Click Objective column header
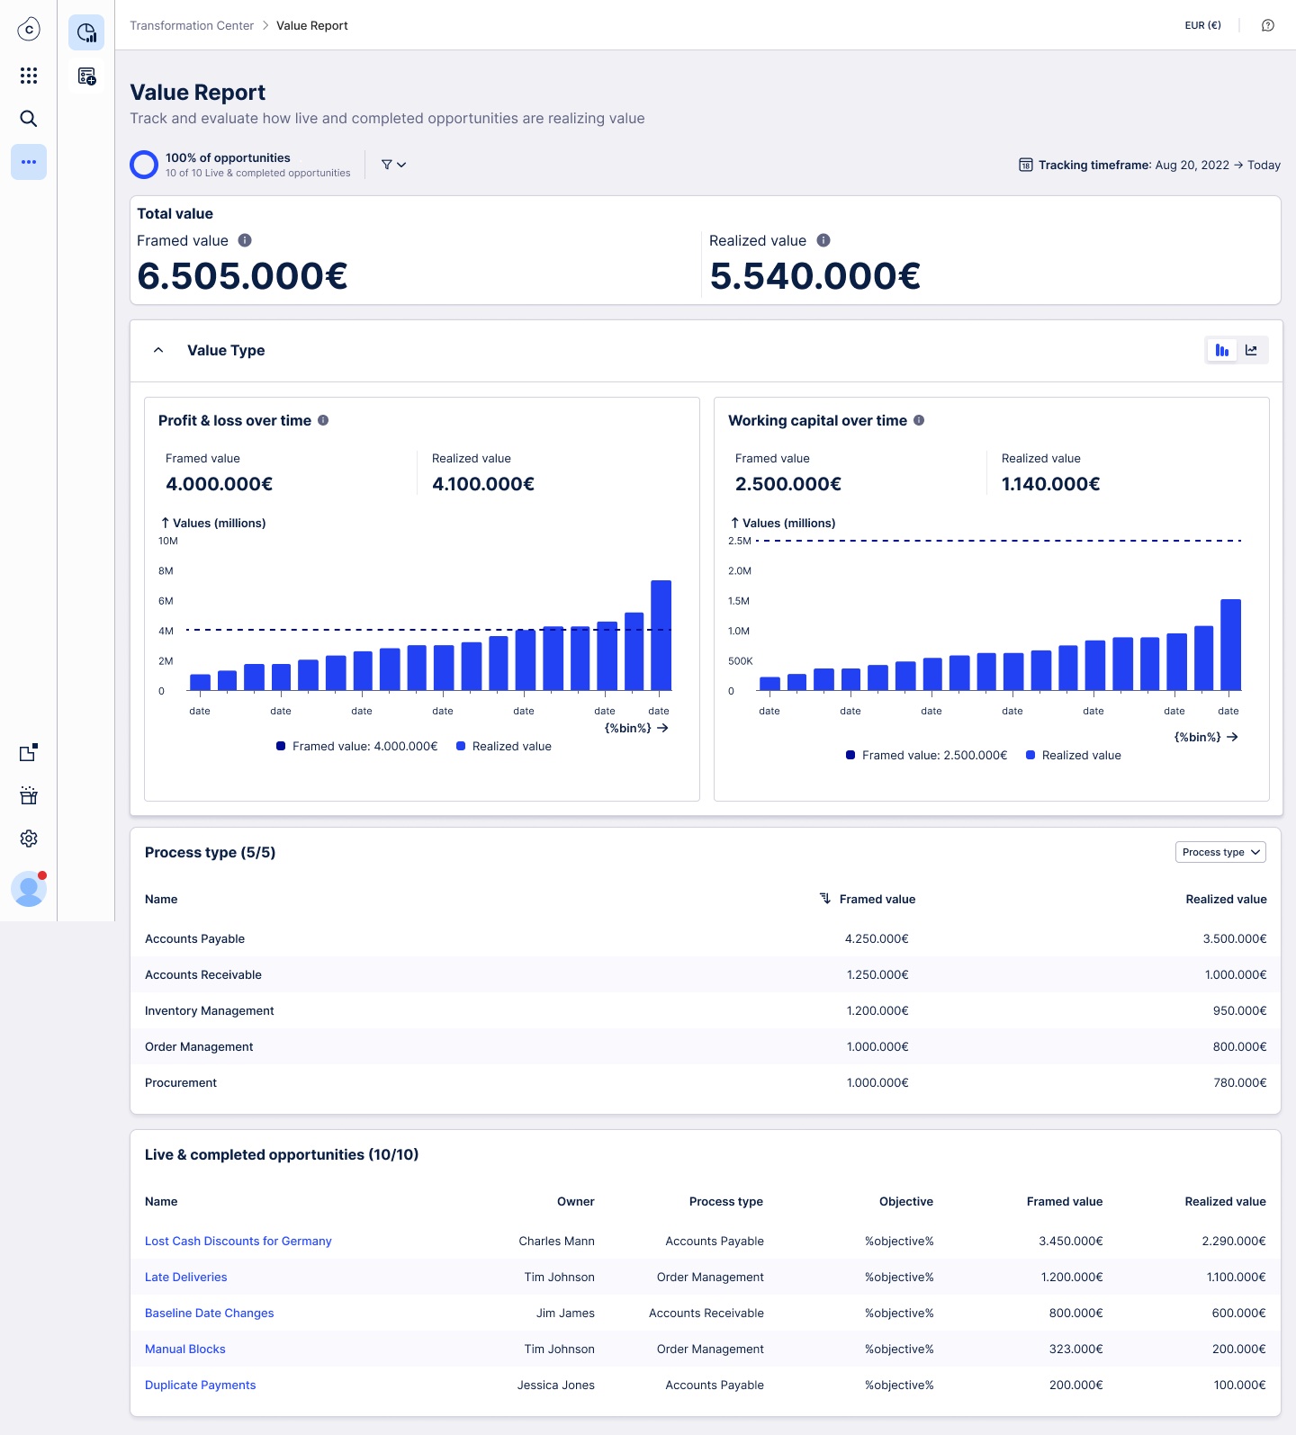Screen dimensions: 1296x1435 [906, 1201]
